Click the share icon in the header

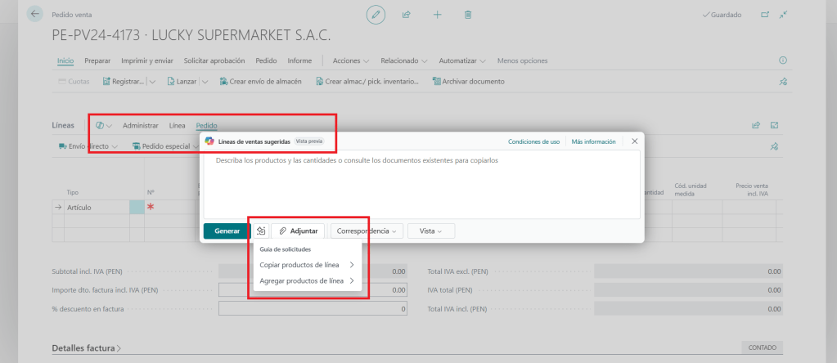[406, 15]
